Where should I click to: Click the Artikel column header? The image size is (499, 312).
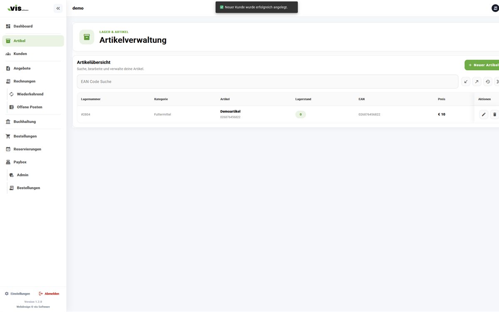pyautogui.click(x=225, y=99)
